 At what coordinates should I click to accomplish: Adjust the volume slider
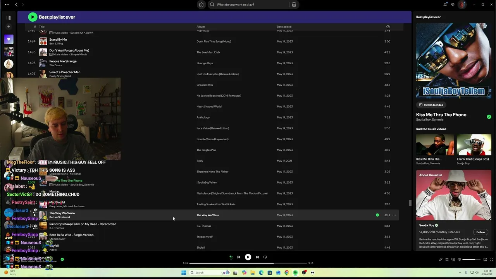click(x=472, y=260)
